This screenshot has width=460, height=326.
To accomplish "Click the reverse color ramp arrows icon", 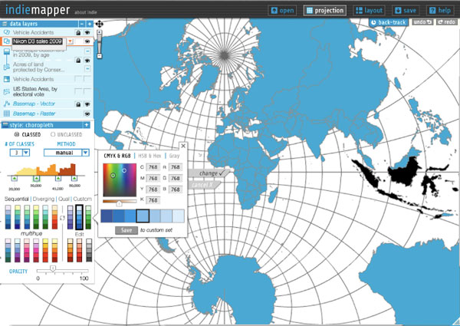I will click(62, 218).
